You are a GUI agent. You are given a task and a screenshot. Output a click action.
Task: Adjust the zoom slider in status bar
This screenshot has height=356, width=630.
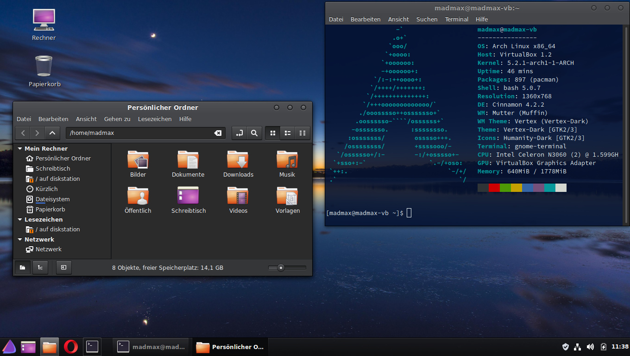pos(281,267)
